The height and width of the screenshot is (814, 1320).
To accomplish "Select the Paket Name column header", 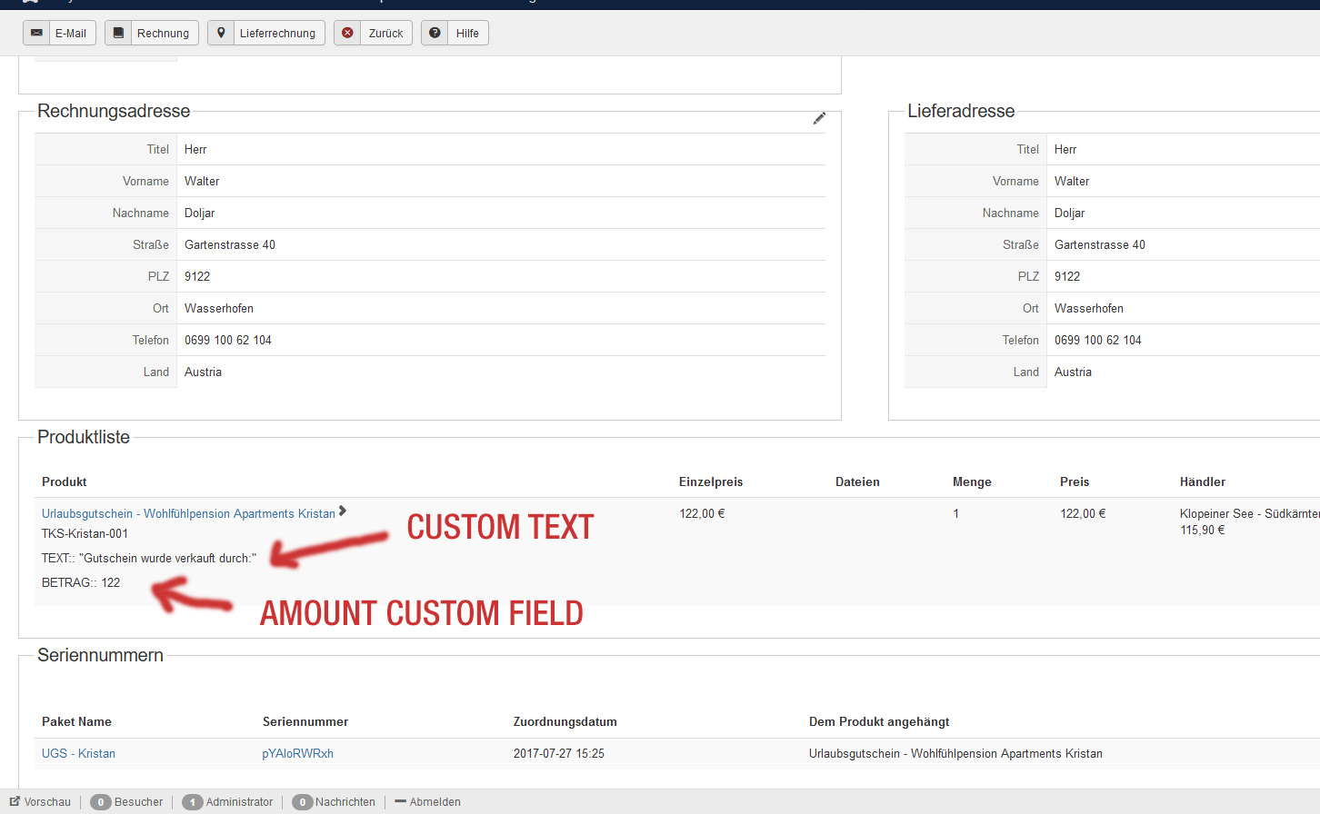I will coord(76,722).
